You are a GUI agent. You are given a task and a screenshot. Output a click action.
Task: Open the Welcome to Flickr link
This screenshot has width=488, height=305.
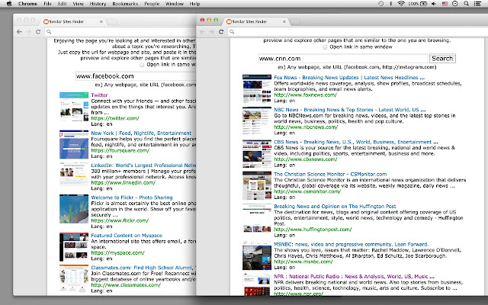coord(132,197)
